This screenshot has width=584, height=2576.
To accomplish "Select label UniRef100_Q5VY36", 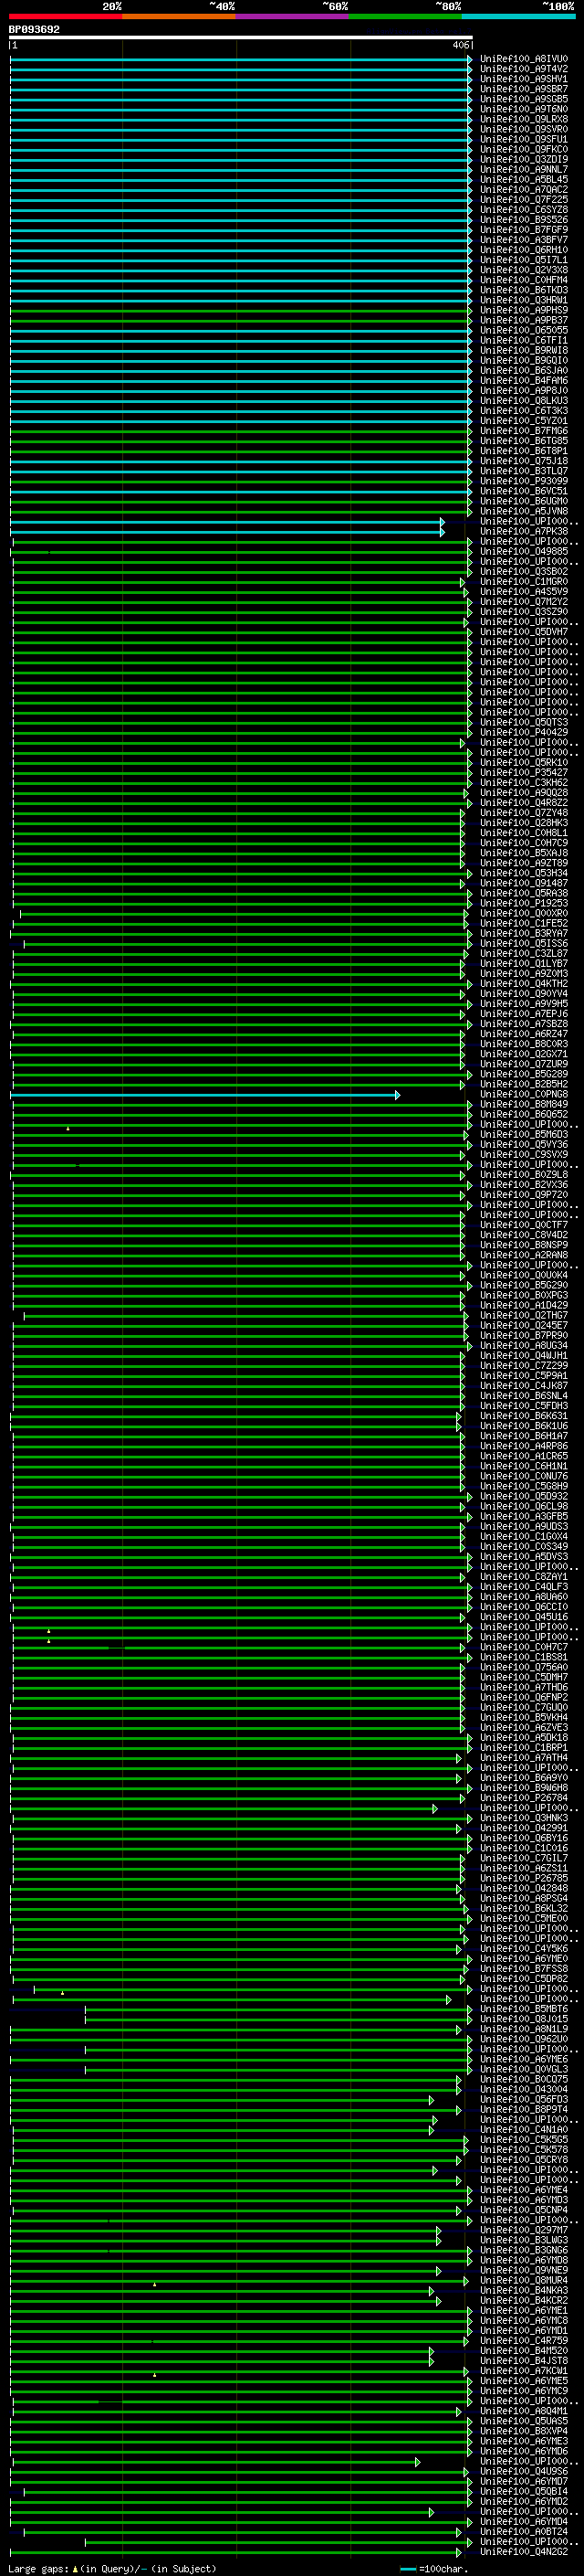I will tap(524, 1145).
